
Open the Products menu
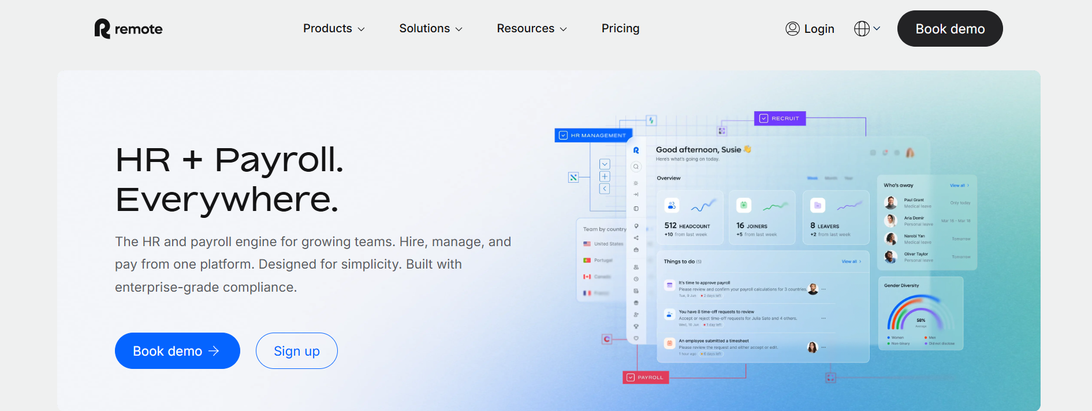(x=334, y=28)
